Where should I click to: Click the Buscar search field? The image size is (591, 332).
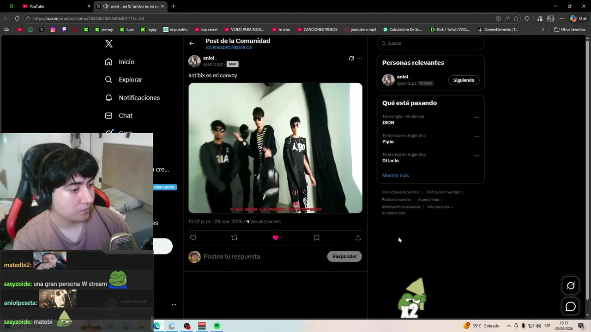point(431,43)
